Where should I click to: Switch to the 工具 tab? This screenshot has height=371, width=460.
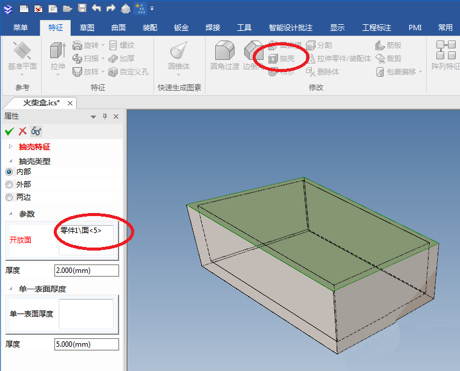coord(244,28)
